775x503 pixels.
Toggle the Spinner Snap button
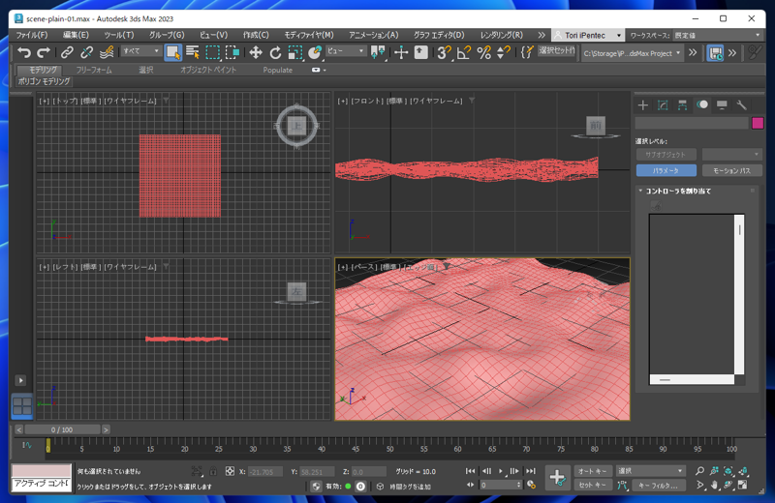tap(503, 52)
